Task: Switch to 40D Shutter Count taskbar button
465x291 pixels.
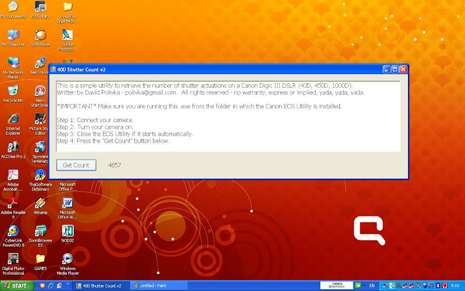Action: (x=100, y=286)
